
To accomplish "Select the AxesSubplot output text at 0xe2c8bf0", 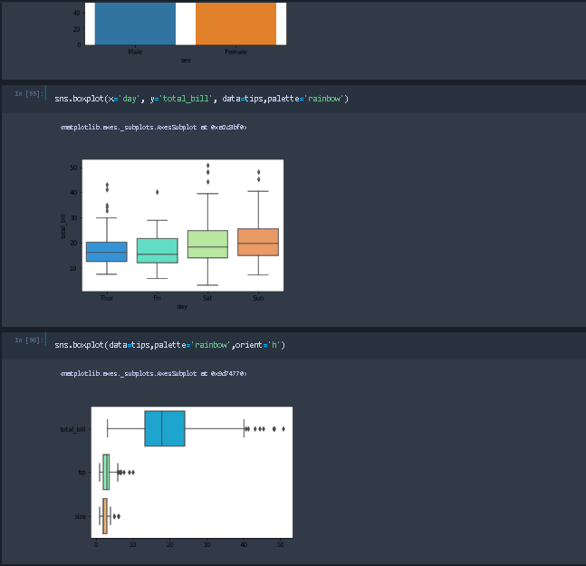I will [154, 128].
